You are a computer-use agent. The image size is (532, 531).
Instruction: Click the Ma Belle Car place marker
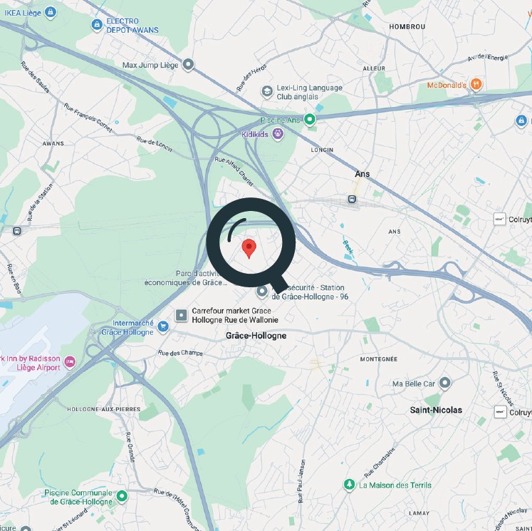point(445,383)
